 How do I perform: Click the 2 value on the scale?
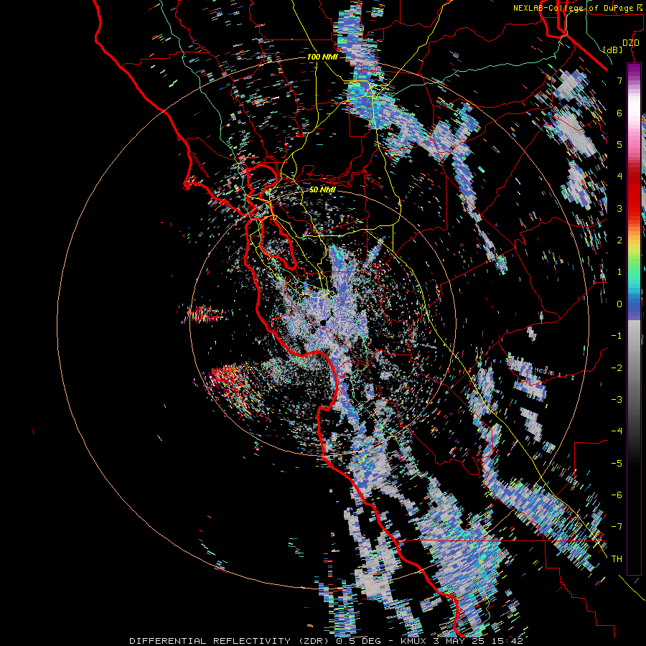[x=619, y=240]
